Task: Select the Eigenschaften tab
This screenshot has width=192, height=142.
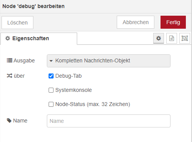Action: click(39, 39)
